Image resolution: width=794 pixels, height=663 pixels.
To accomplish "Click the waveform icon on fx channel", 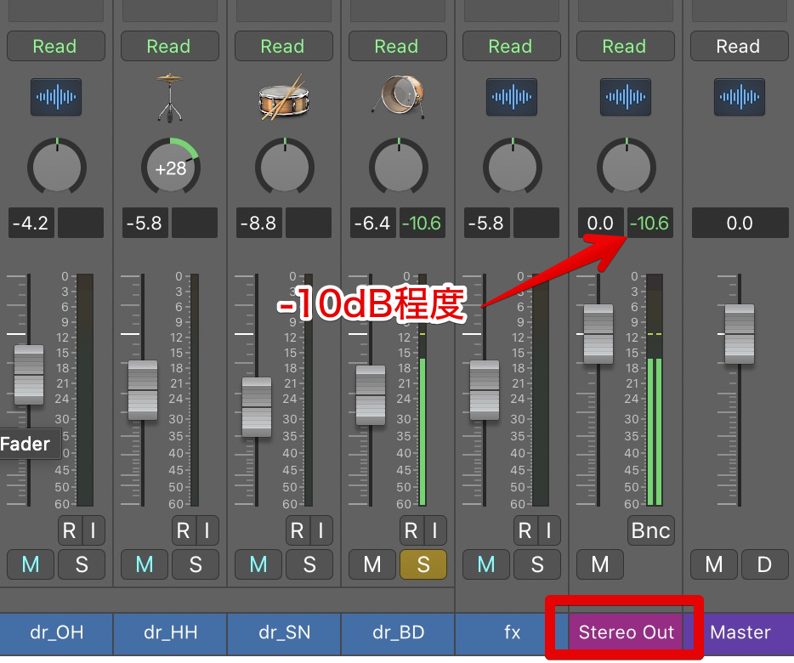I will (511, 96).
